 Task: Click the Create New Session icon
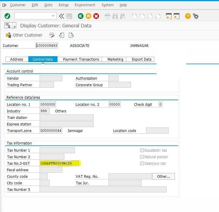pos(169,16)
